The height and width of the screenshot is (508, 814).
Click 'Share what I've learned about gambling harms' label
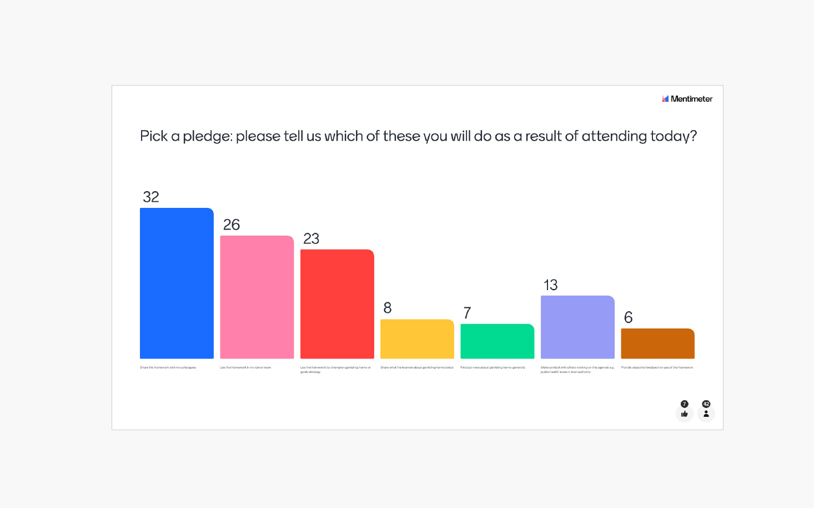417,367
